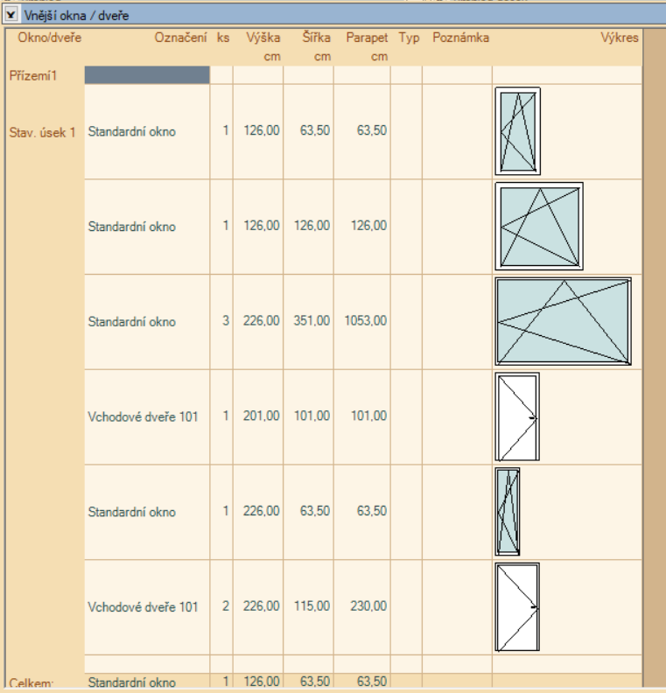Click the Celkem: total label
666x693 pixels.
(31, 682)
